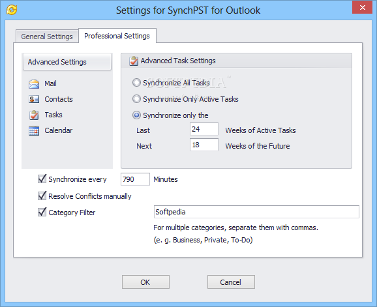
Task: Open Mail advanced settings
Action: click(x=50, y=83)
